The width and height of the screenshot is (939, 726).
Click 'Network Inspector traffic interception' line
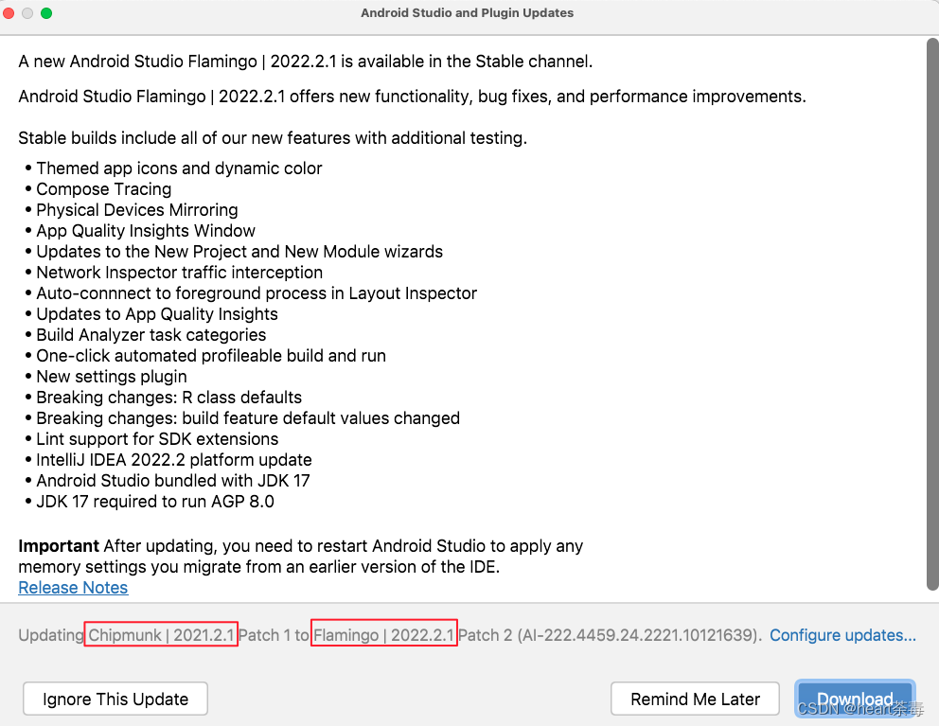pos(180,273)
